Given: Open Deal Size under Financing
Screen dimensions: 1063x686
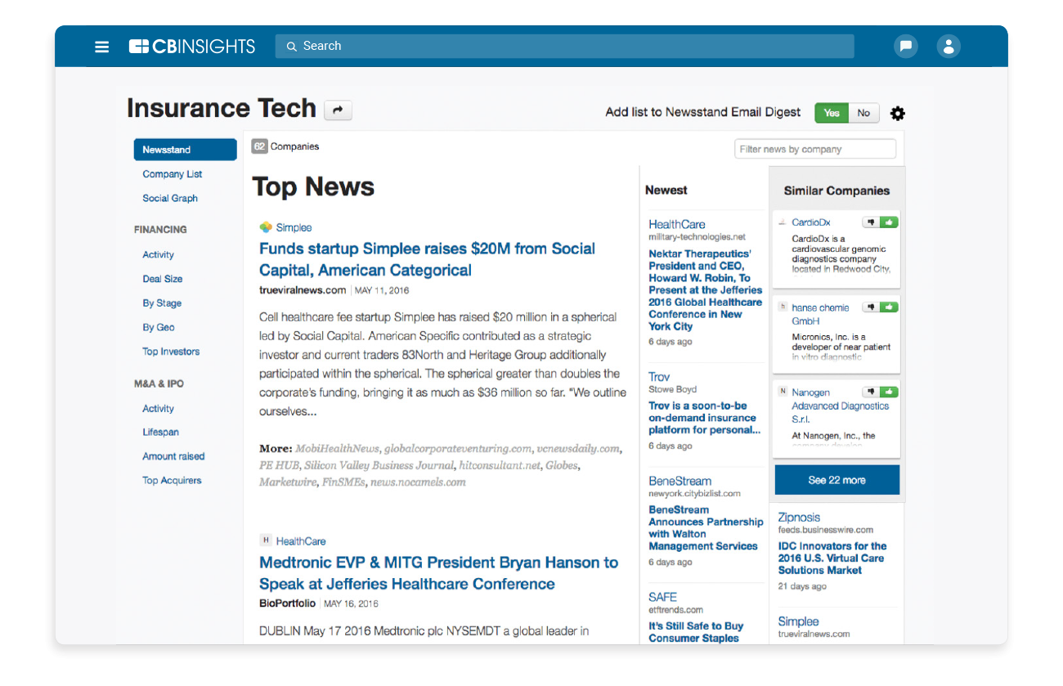Looking at the screenshot, I should [x=162, y=279].
